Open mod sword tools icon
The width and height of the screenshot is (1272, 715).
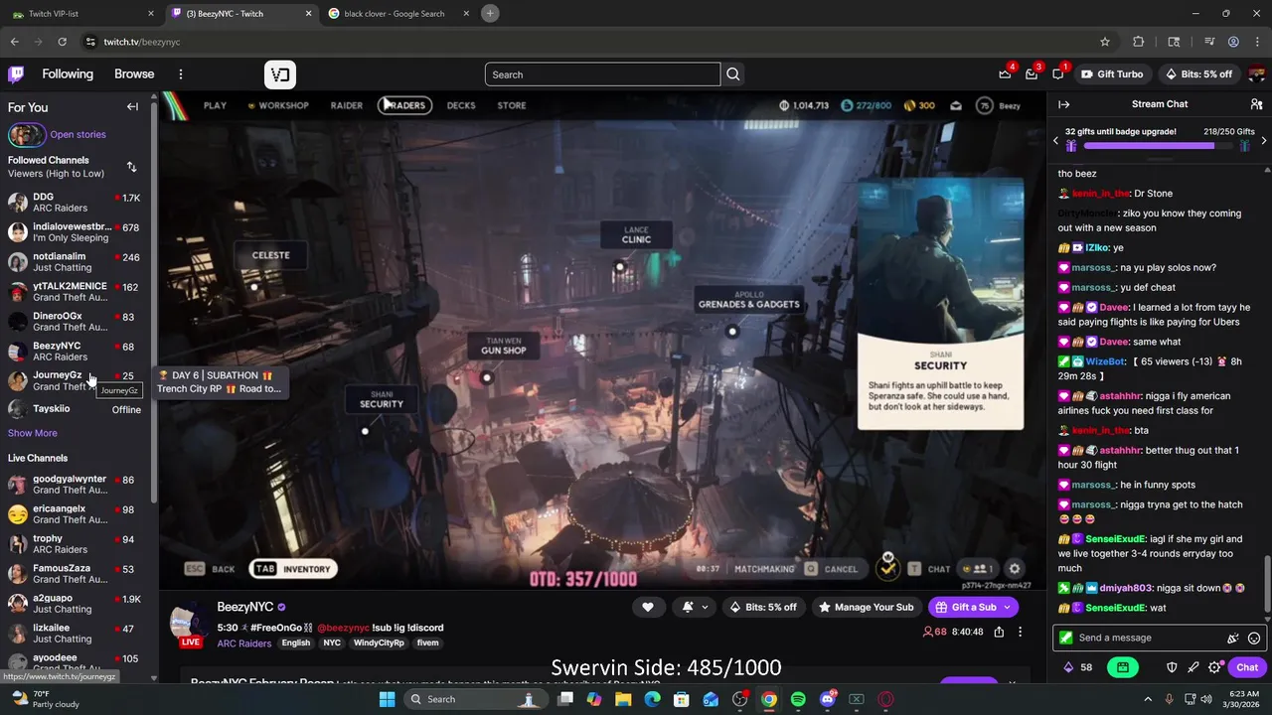(x=1192, y=667)
